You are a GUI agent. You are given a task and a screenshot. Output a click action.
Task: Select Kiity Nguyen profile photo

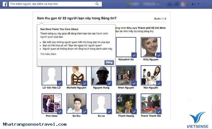(151, 47)
